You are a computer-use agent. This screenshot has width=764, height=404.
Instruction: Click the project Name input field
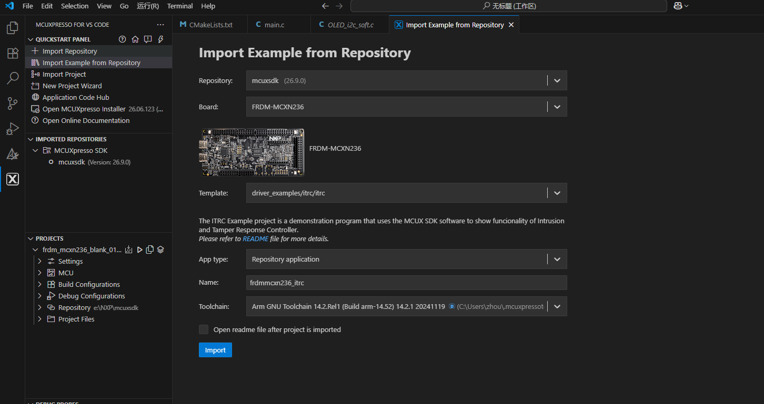pyautogui.click(x=406, y=283)
